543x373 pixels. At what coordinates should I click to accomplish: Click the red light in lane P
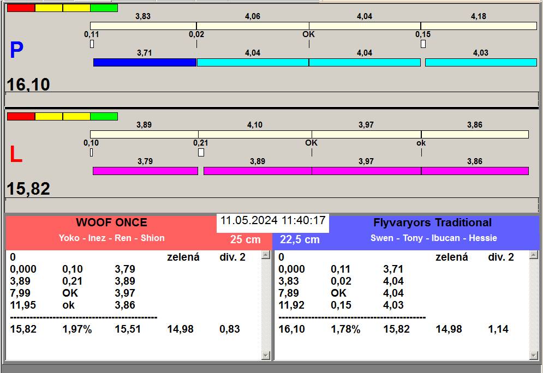coord(21,8)
